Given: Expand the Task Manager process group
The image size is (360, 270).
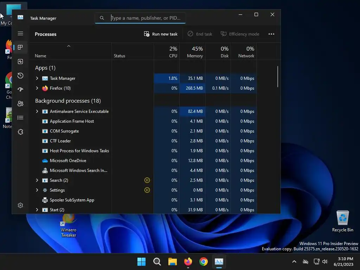Looking at the screenshot, I should click(37, 78).
